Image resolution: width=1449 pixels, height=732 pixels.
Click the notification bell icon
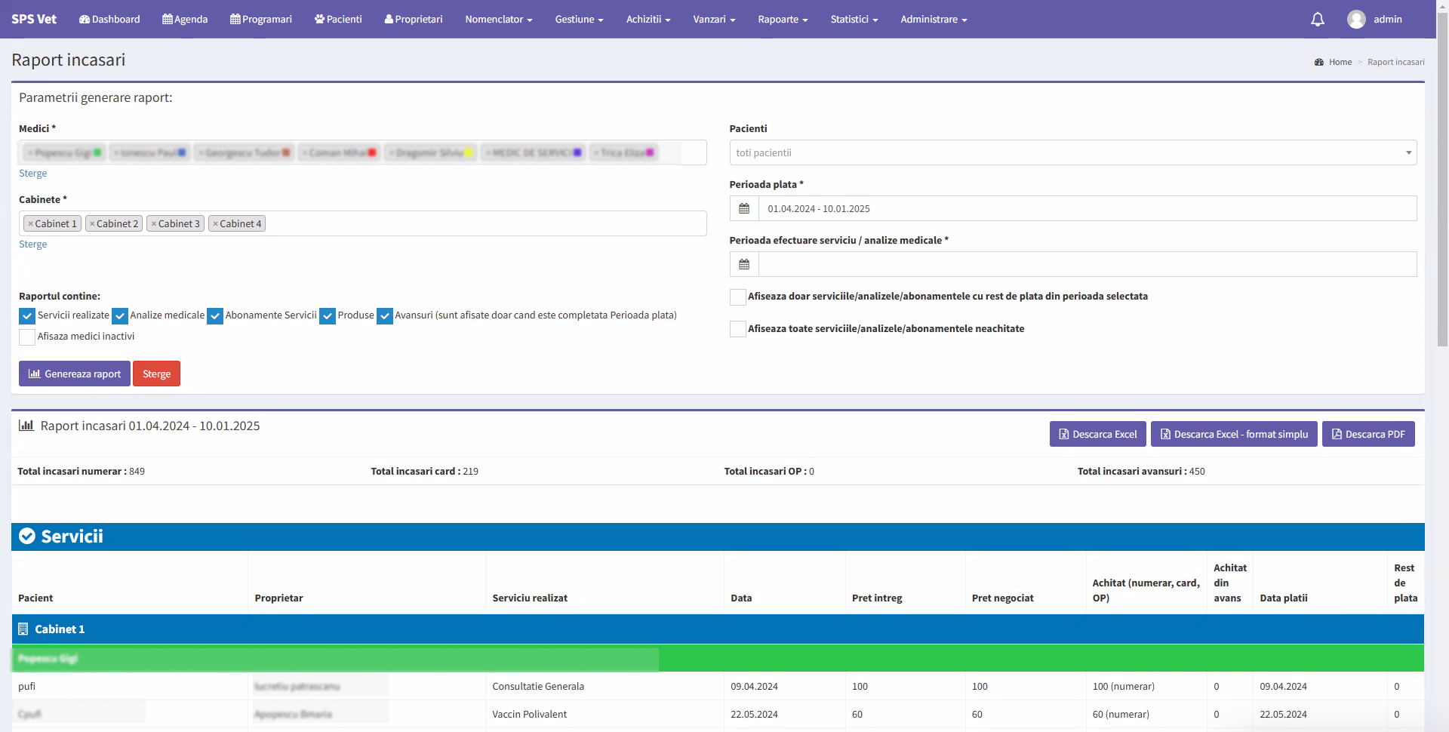[x=1317, y=20]
